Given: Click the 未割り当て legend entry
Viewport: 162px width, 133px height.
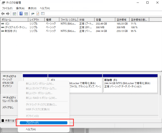Looking at the screenshot, I should (x=9, y=120).
